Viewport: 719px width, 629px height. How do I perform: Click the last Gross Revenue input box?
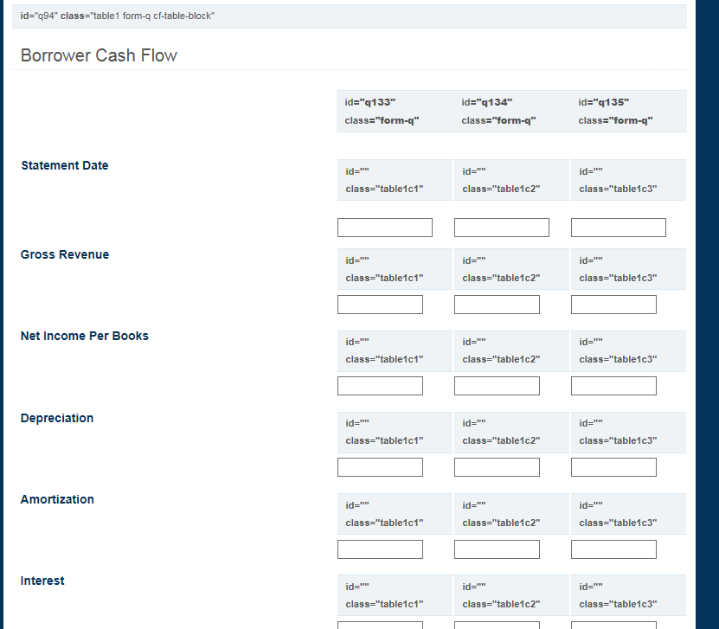(x=613, y=305)
